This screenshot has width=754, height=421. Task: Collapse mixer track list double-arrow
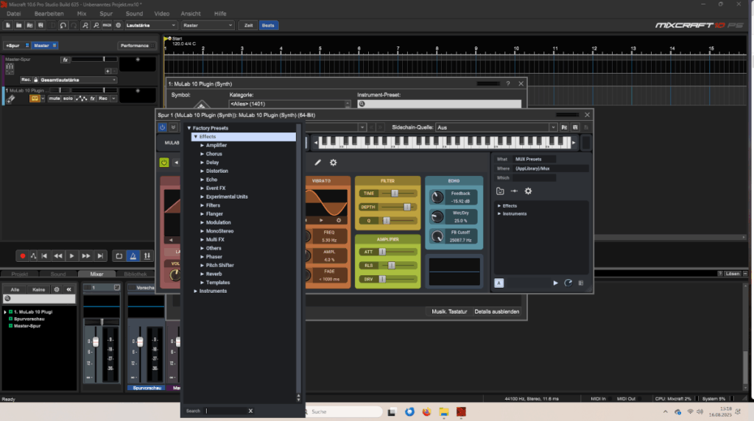(68, 289)
